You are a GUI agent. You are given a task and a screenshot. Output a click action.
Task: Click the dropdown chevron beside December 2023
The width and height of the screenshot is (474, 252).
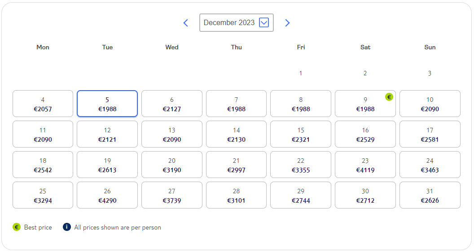[x=264, y=22]
